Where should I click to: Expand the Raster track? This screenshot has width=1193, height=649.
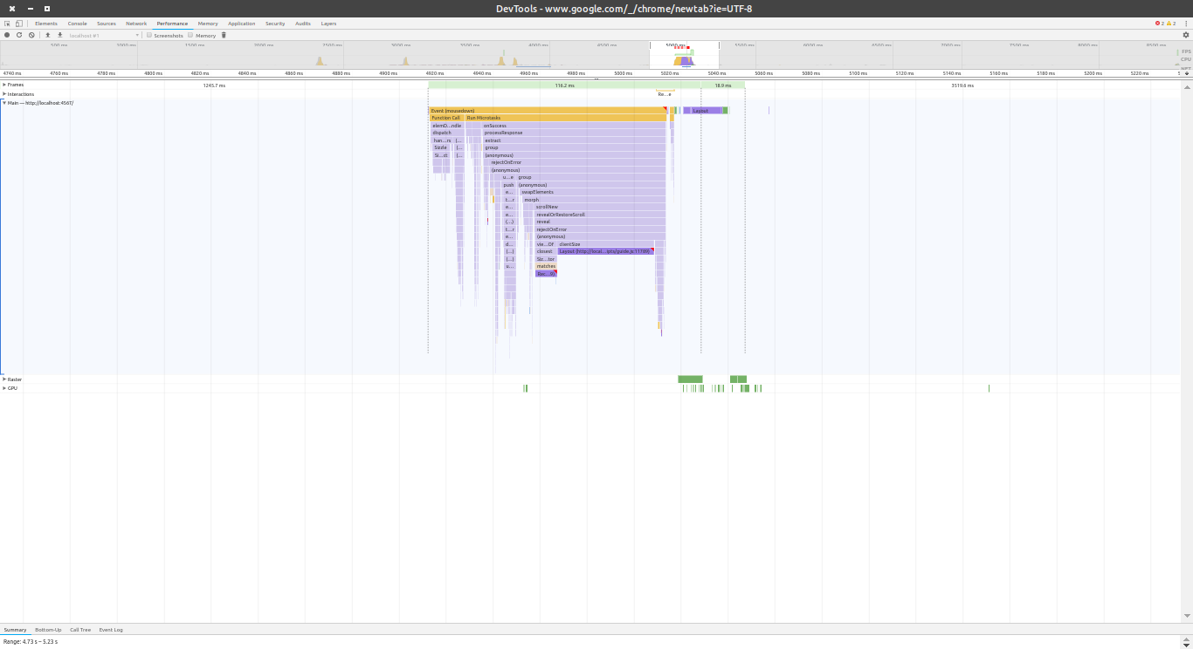tap(4, 379)
